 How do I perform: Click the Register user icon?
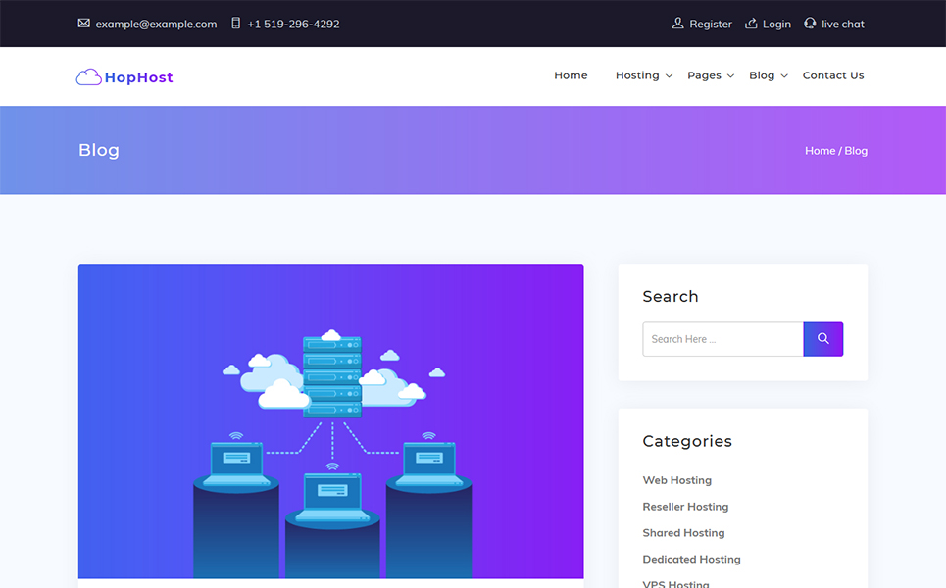click(677, 24)
